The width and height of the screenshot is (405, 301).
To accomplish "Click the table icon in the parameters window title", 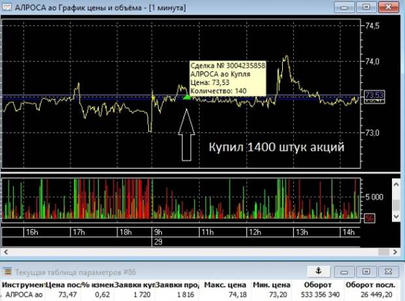I will pyautogui.click(x=7, y=272).
